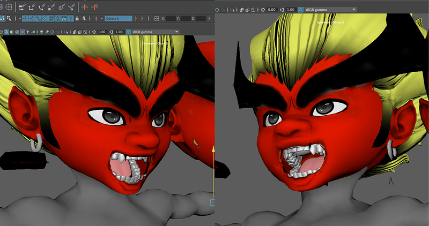Toggle view transform button in right panel

301,10
